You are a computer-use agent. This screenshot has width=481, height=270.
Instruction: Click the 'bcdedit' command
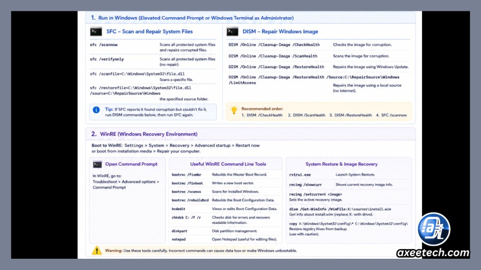point(179,209)
